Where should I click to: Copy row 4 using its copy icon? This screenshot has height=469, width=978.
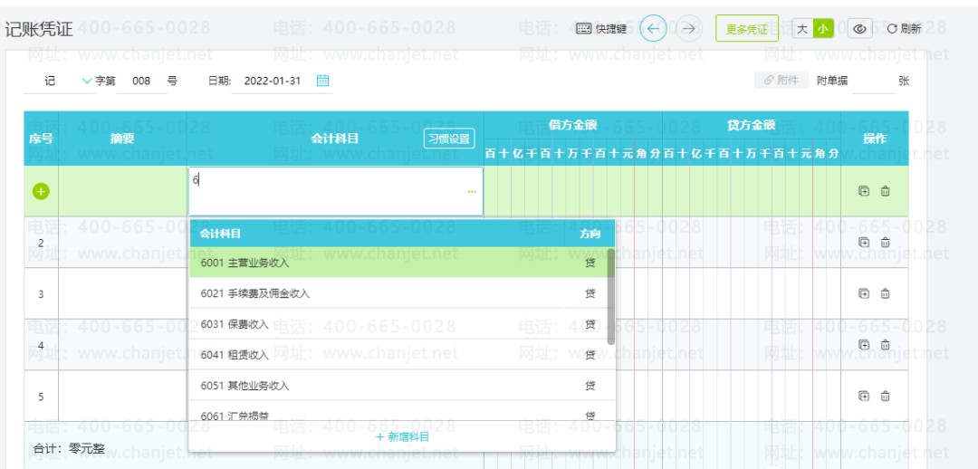pyautogui.click(x=864, y=344)
